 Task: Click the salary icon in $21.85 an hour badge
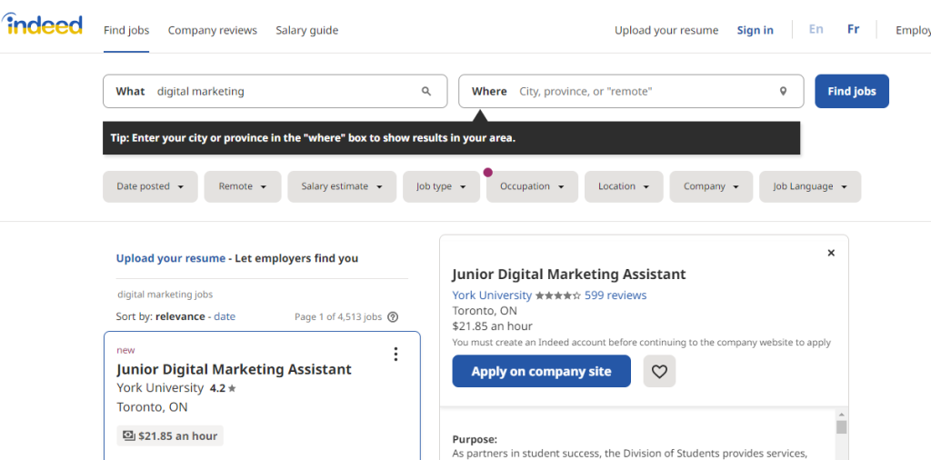point(129,435)
